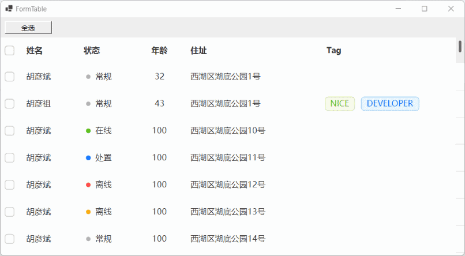Tick the checkbox for 胡彦祖 row
This screenshot has height=256, width=465.
[x=10, y=104]
